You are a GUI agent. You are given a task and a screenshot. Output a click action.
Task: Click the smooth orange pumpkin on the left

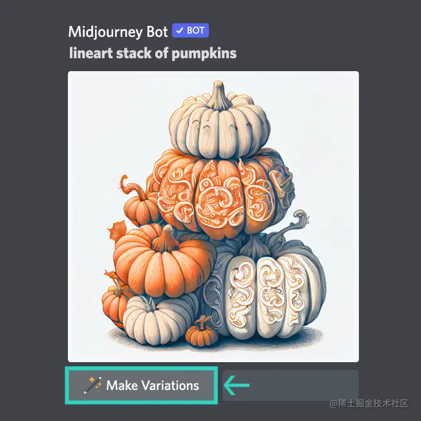(x=164, y=263)
